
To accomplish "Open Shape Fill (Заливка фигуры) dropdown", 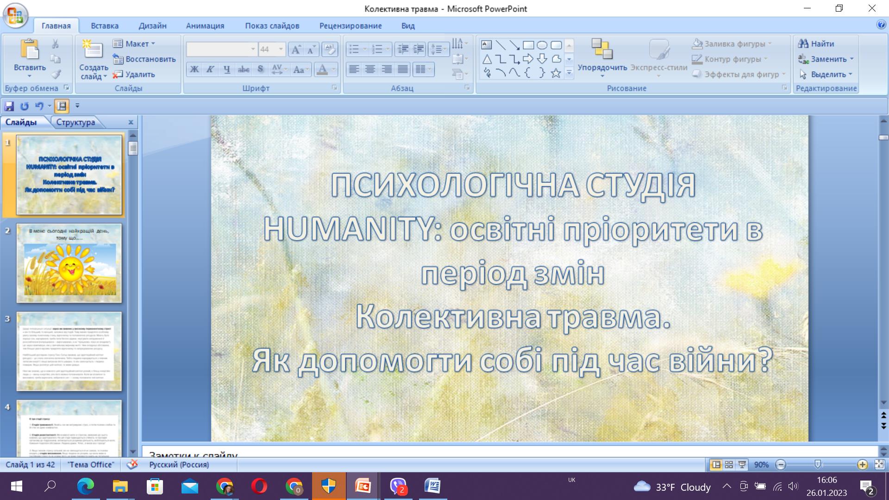I will pos(732,44).
